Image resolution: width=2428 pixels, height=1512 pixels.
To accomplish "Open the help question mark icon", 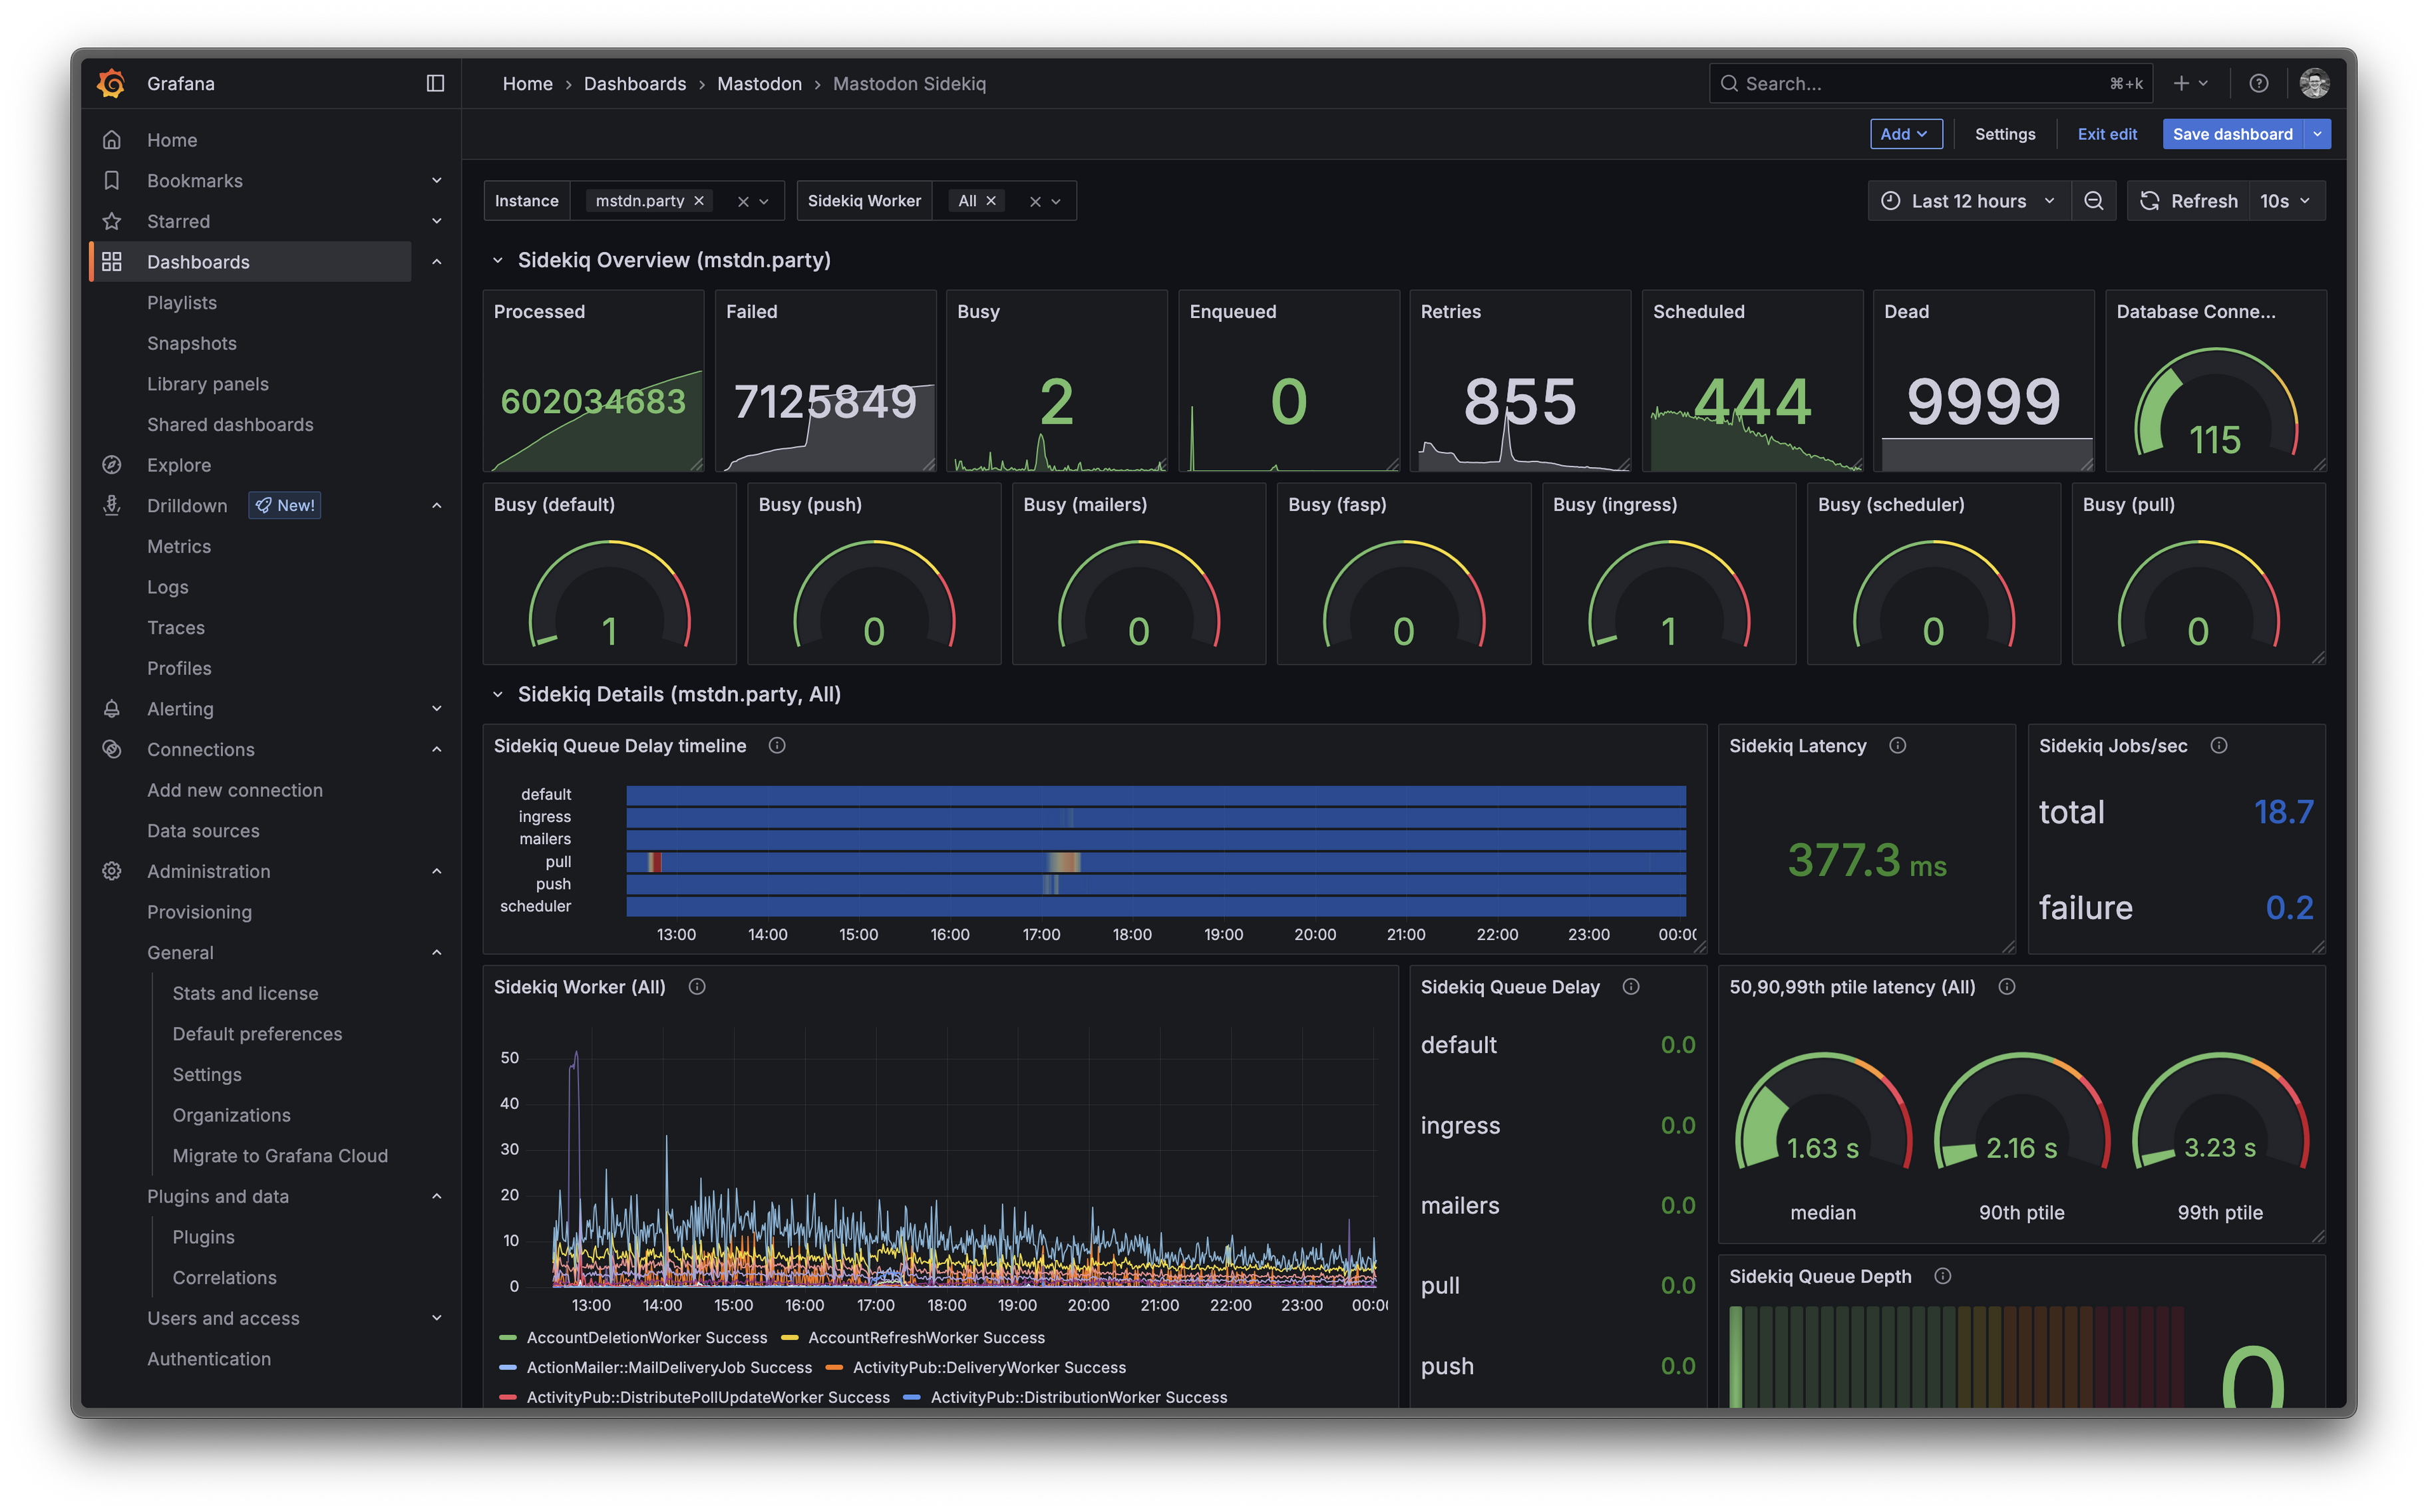I will click(2258, 83).
